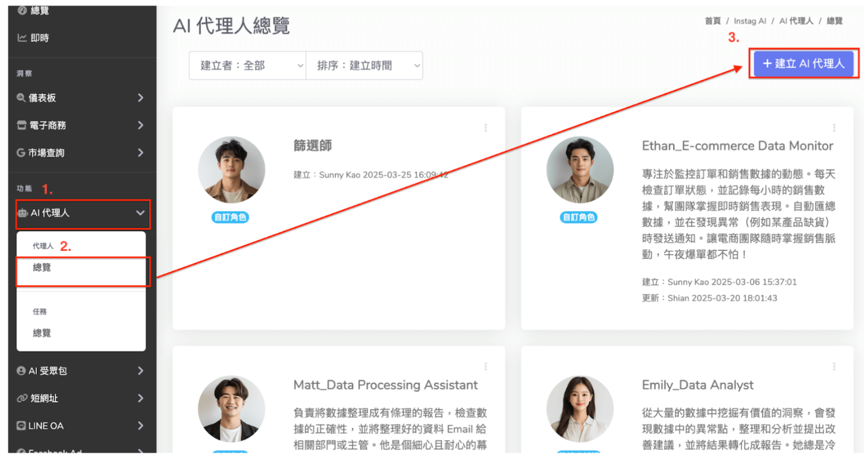
Task: Open the Matt_Data Processing Assistant card title
Action: 385,385
